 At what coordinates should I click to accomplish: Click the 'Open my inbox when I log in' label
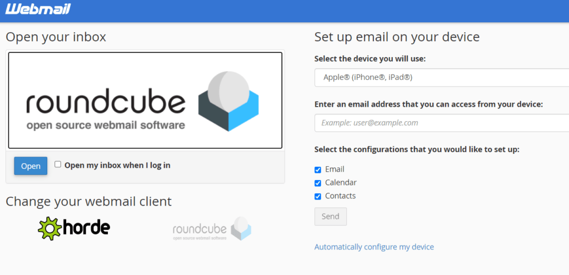click(117, 166)
